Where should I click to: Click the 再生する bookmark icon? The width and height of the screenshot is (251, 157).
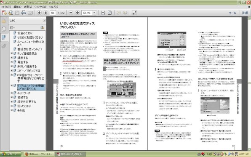pos(15,62)
